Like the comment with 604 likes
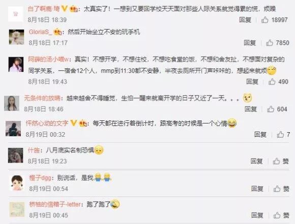295x224 pixels. point(271,109)
